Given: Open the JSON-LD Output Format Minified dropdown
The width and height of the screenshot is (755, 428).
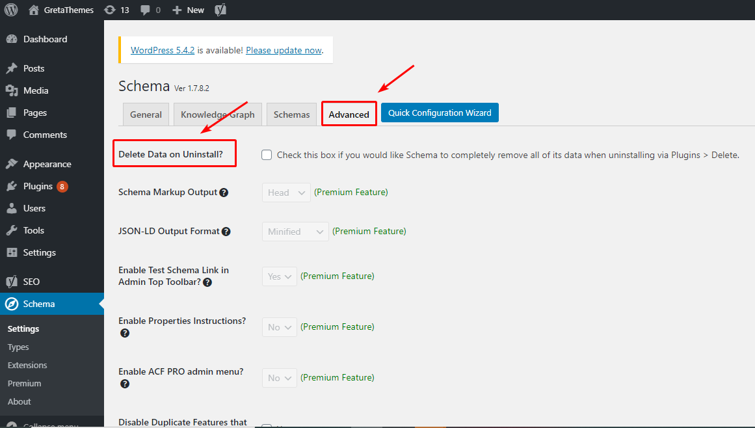Looking at the screenshot, I should (296, 232).
